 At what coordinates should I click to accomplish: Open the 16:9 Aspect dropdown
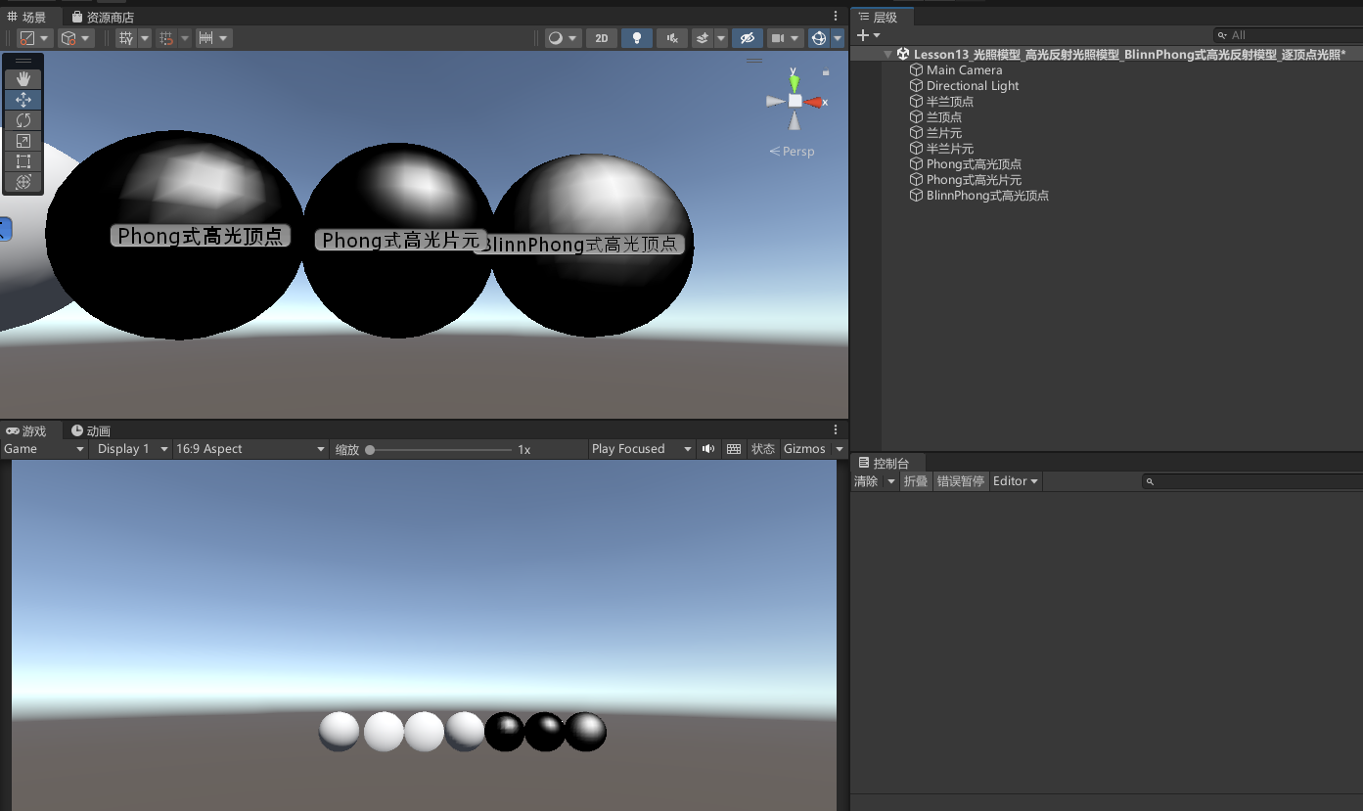click(250, 449)
